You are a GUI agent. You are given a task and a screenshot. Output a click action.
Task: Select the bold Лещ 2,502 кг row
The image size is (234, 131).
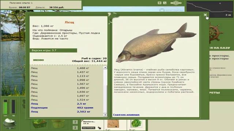tap(67, 112)
